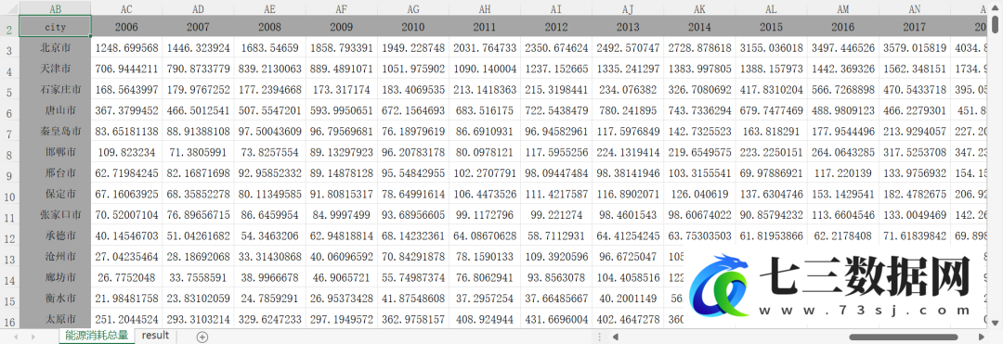Select the 石家庄市 city cell

click(55, 90)
